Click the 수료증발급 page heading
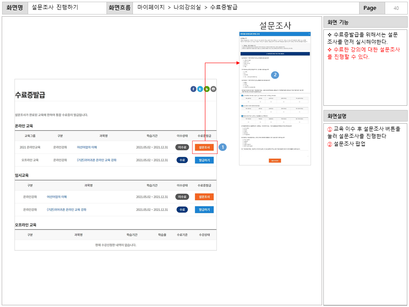The image size is (409, 307). (30, 95)
